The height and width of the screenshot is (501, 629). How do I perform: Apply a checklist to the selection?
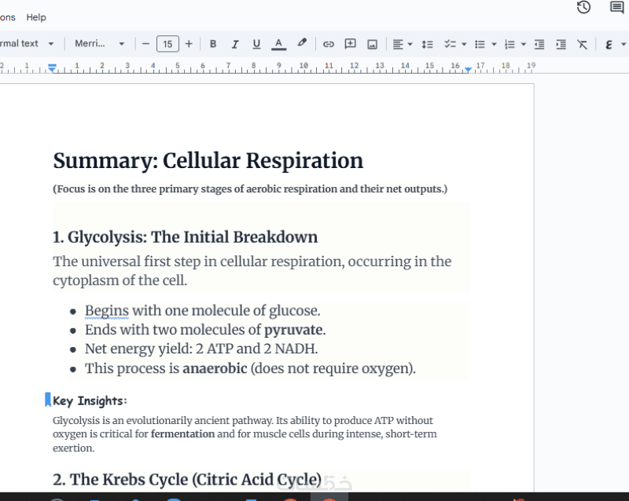click(x=450, y=44)
